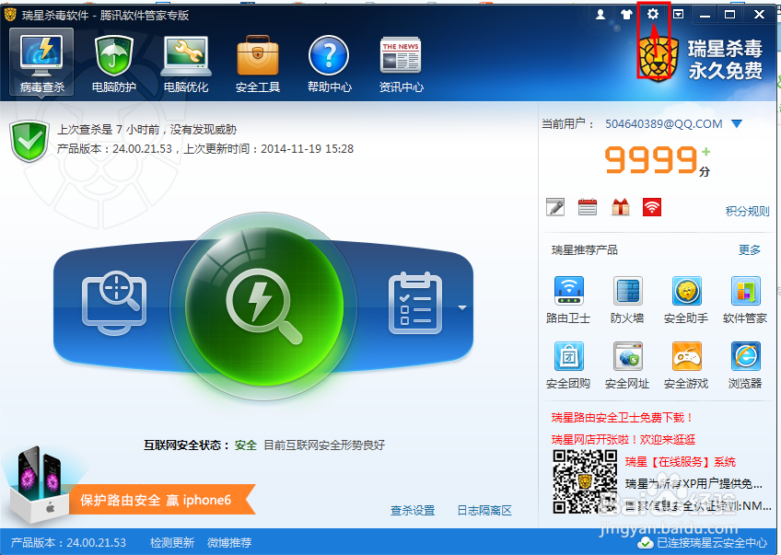Open 查杀设置 scan settings

pyautogui.click(x=413, y=510)
